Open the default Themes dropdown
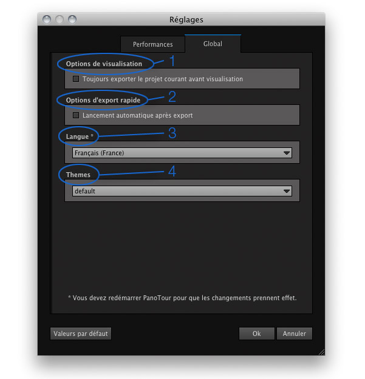Image resolution: width=365 pixels, height=379 pixels. point(182,191)
